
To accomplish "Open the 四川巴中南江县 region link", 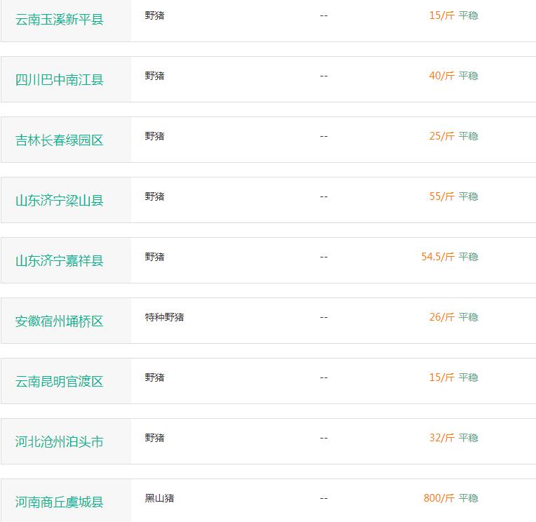I will point(59,80).
